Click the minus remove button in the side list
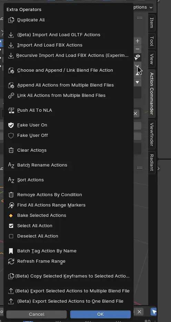171x322 pixels. tap(138, 49)
